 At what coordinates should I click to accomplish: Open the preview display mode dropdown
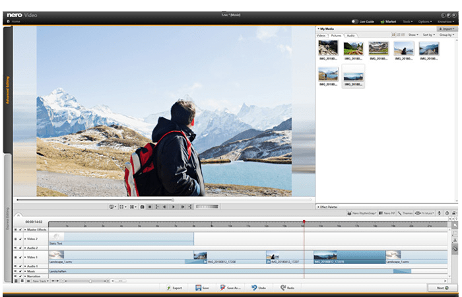[x=113, y=207]
